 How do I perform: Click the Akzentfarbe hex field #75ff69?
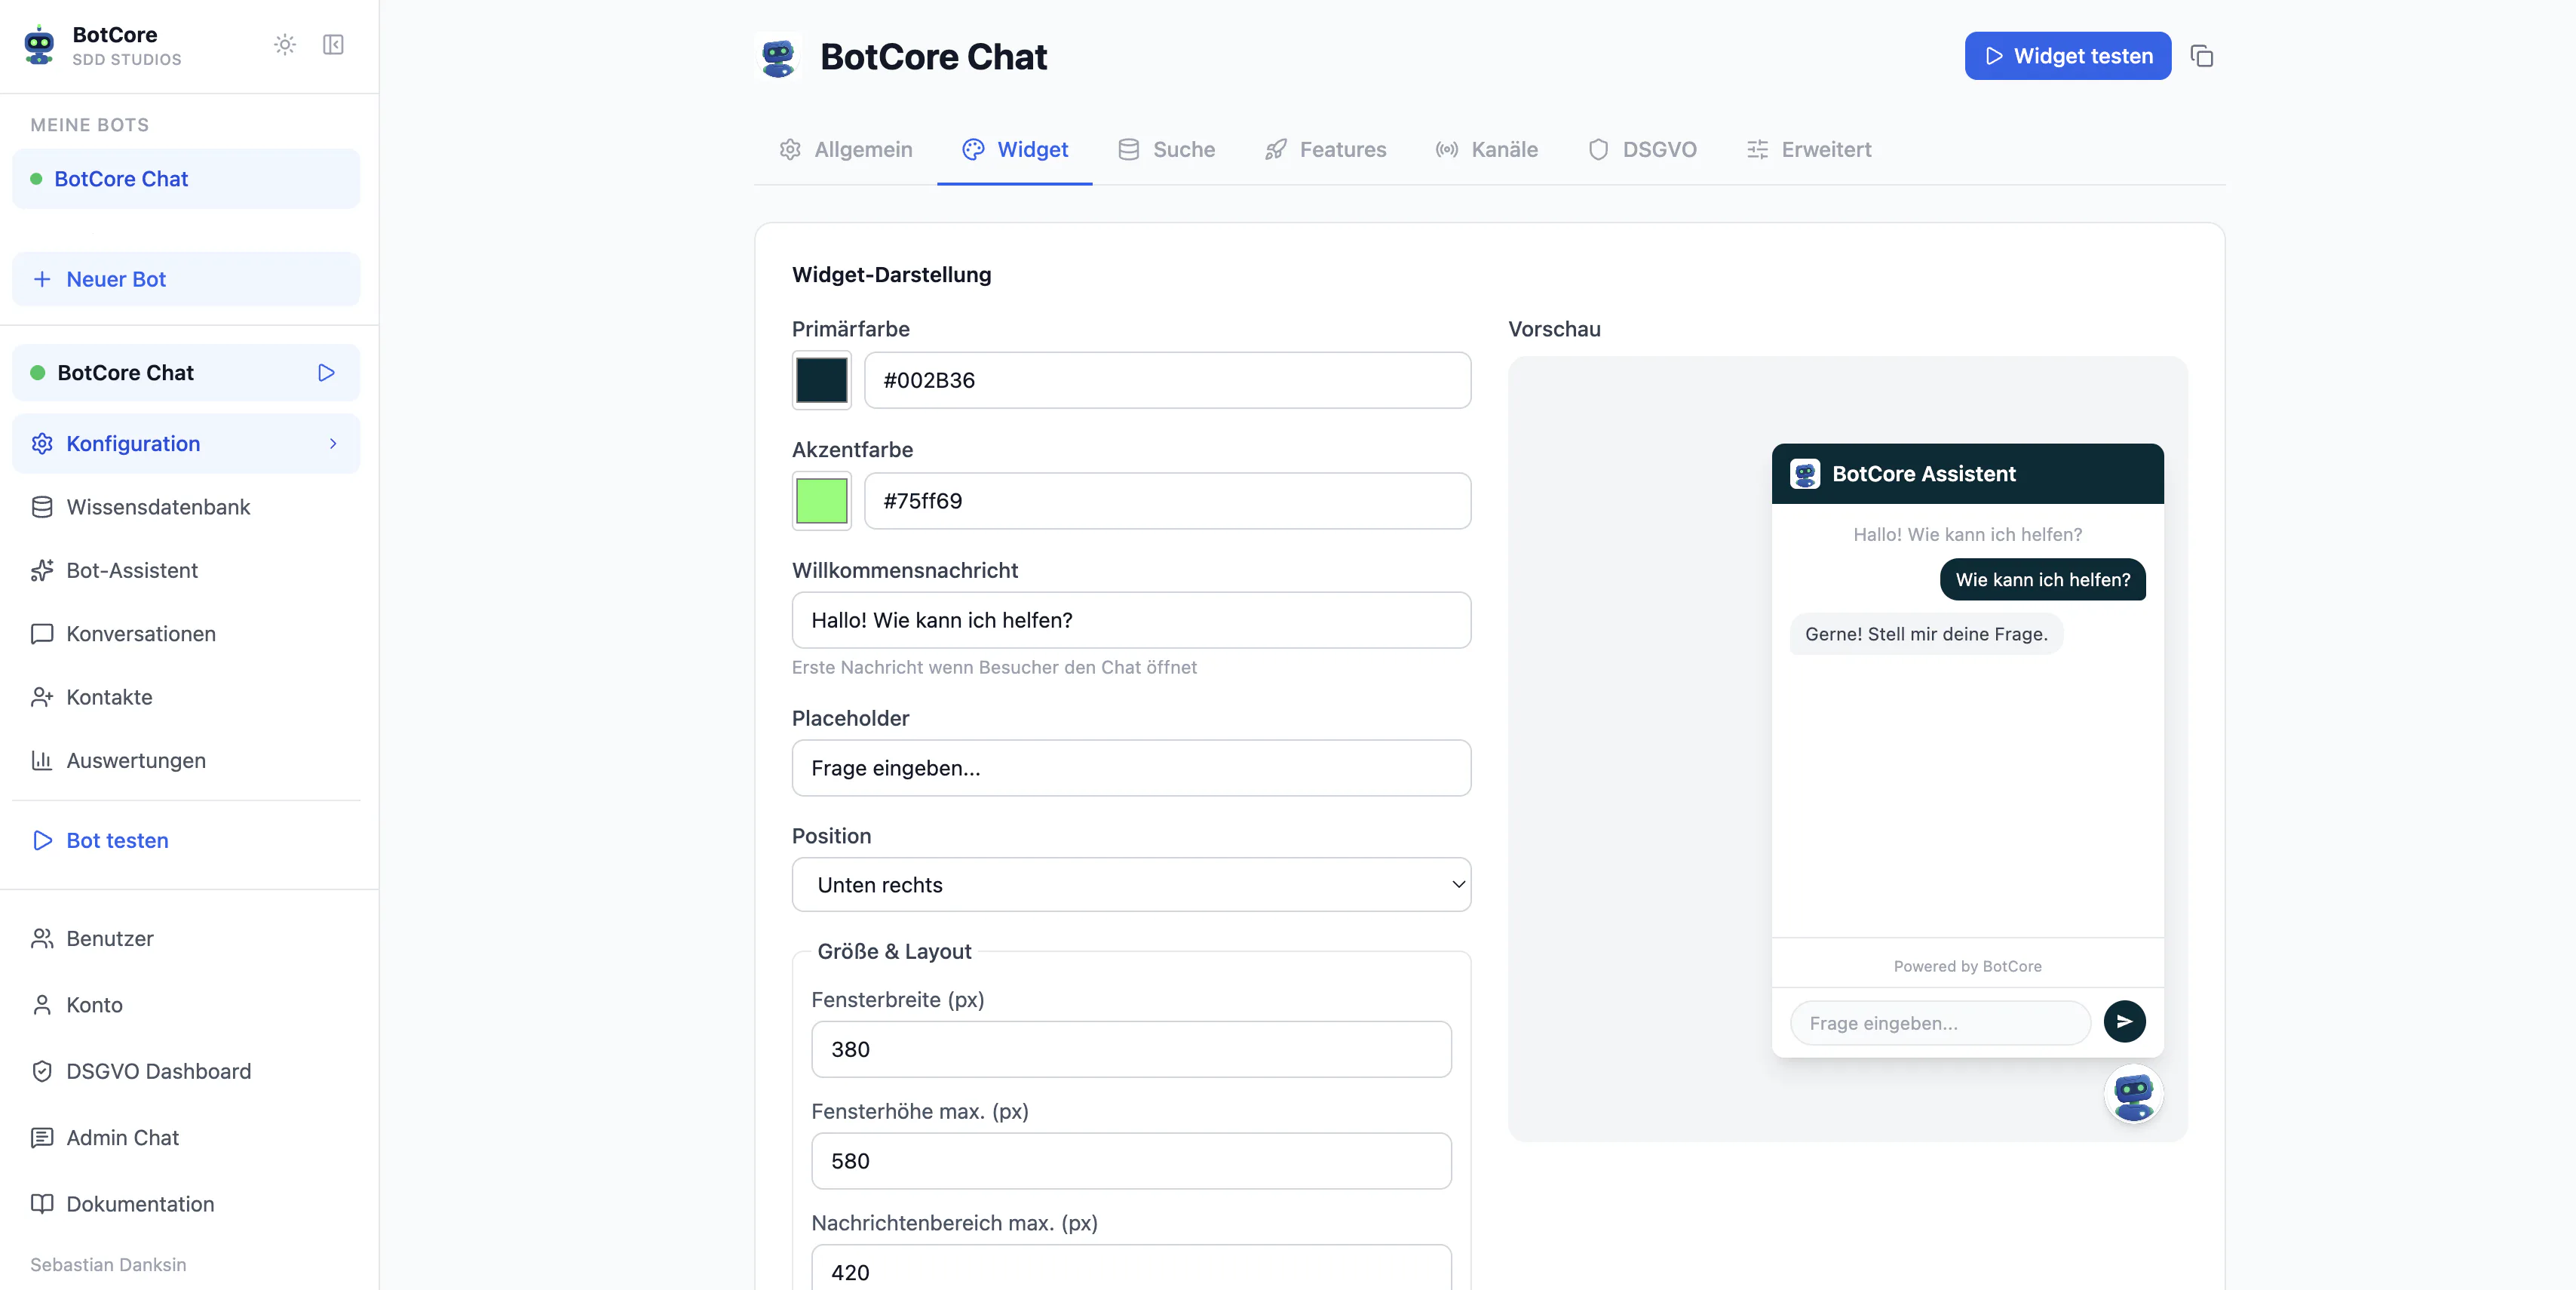[1167, 501]
